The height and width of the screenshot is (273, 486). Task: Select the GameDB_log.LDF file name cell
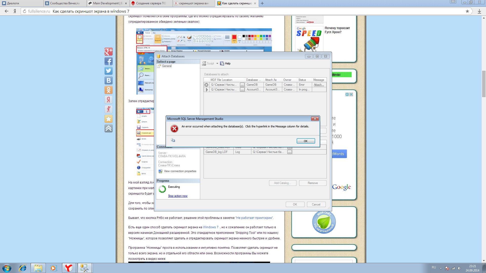tap(218, 152)
